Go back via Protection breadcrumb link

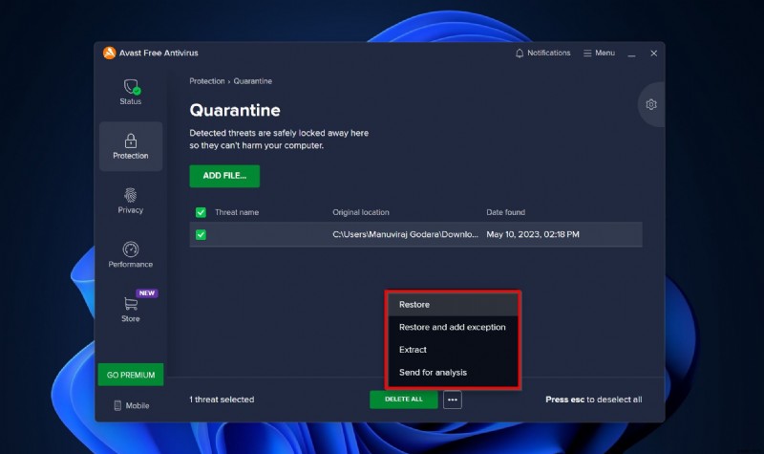pyautogui.click(x=207, y=81)
